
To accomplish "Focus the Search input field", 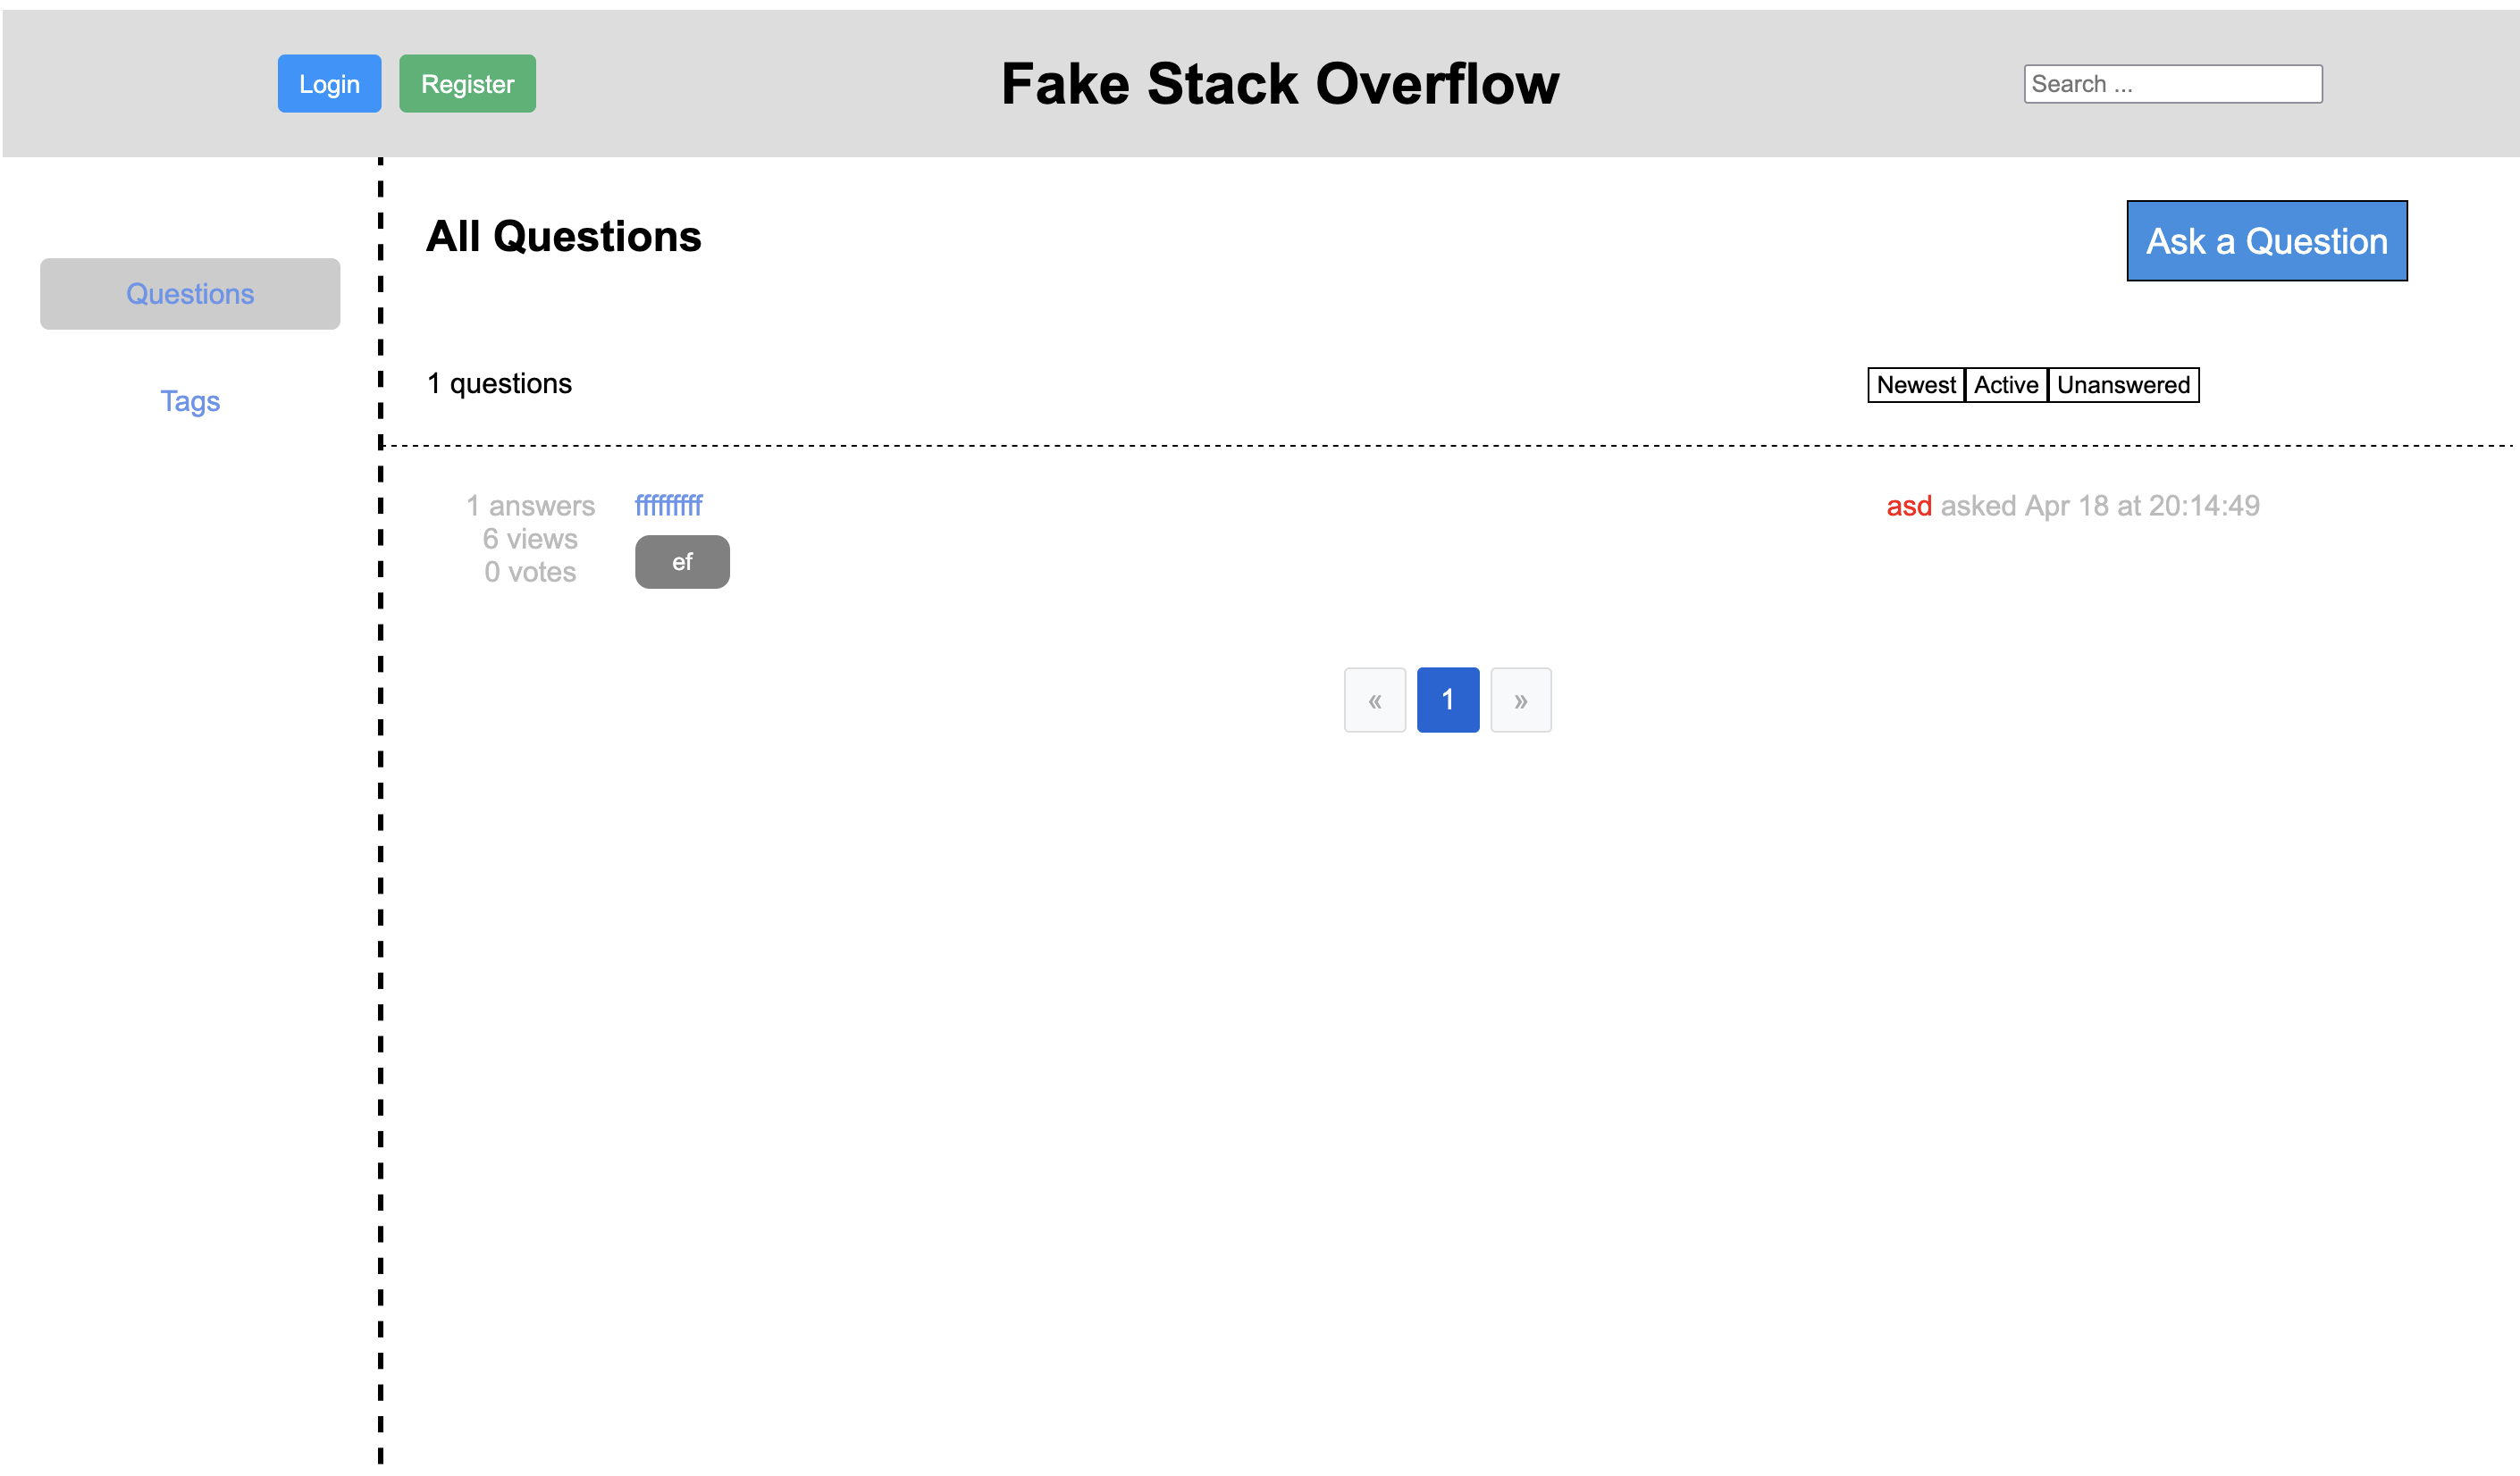I will (x=2172, y=84).
